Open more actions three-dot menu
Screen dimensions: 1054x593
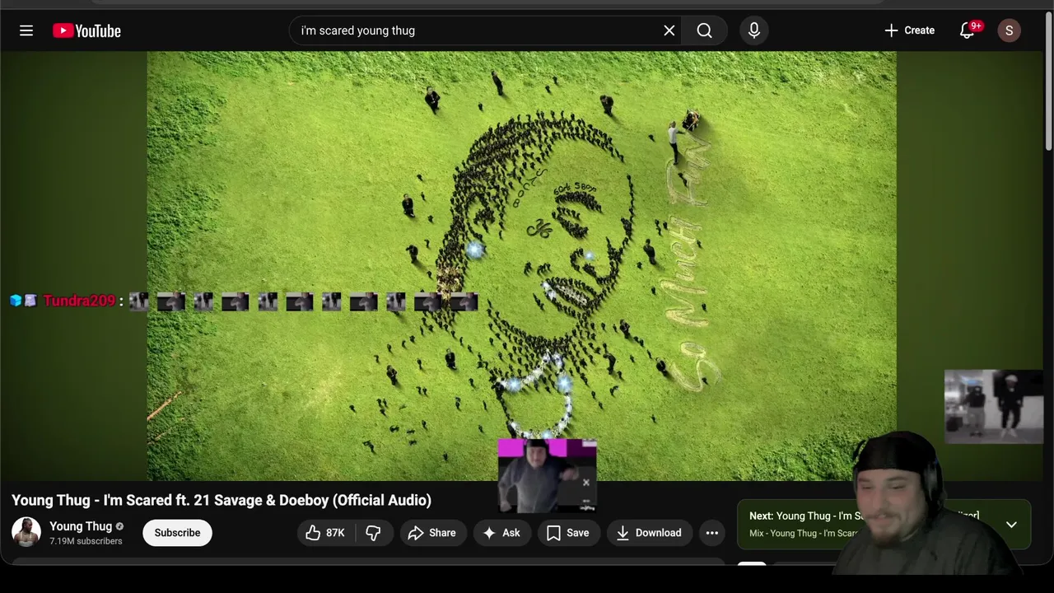coord(712,533)
